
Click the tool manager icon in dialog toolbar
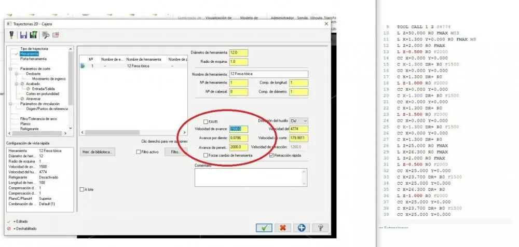pos(11,35)
